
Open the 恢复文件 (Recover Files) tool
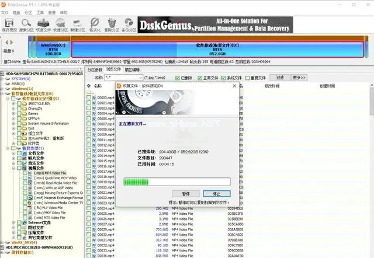tap(43, 23)
